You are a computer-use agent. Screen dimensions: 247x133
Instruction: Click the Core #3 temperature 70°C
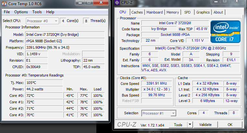[44, 115]
